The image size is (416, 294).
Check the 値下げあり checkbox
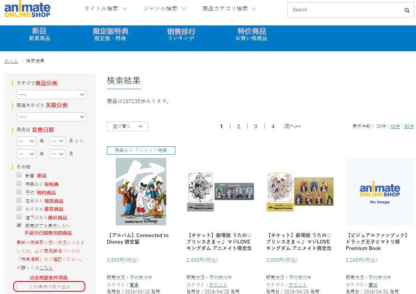point(19,217)
